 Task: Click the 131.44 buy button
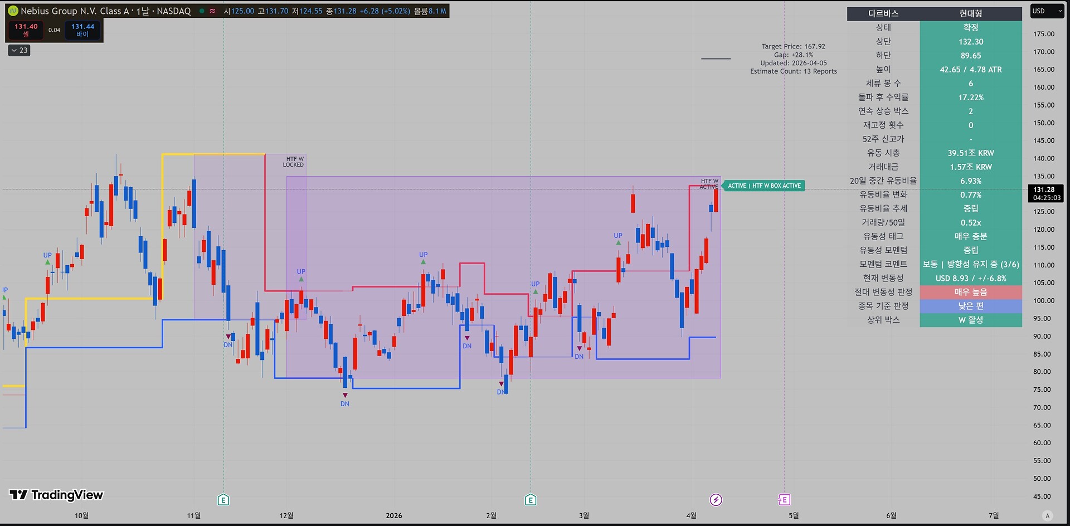point(82,30)
